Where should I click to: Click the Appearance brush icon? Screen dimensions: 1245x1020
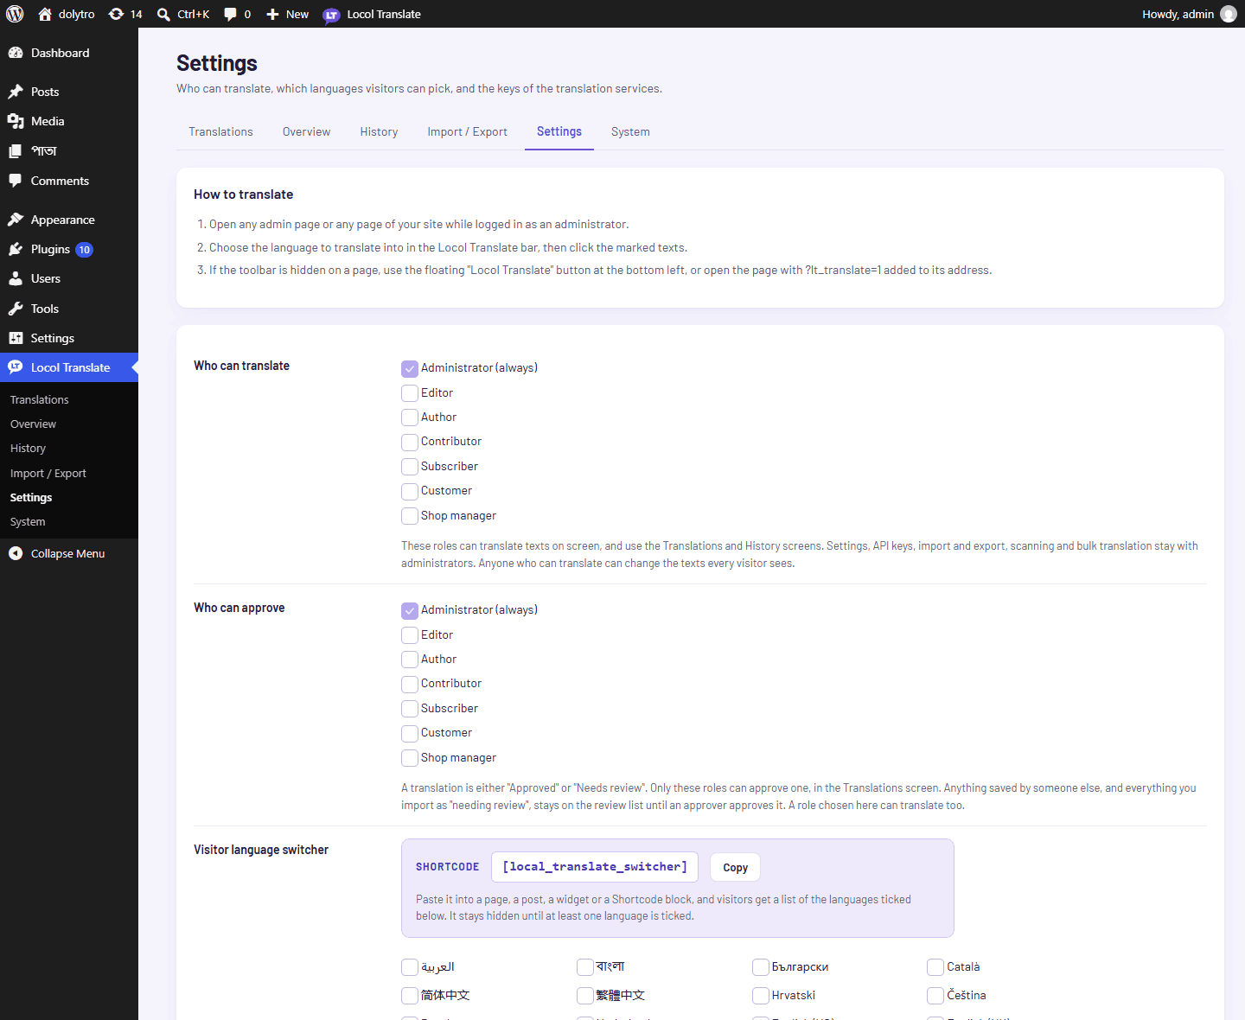tap(16, 220)
